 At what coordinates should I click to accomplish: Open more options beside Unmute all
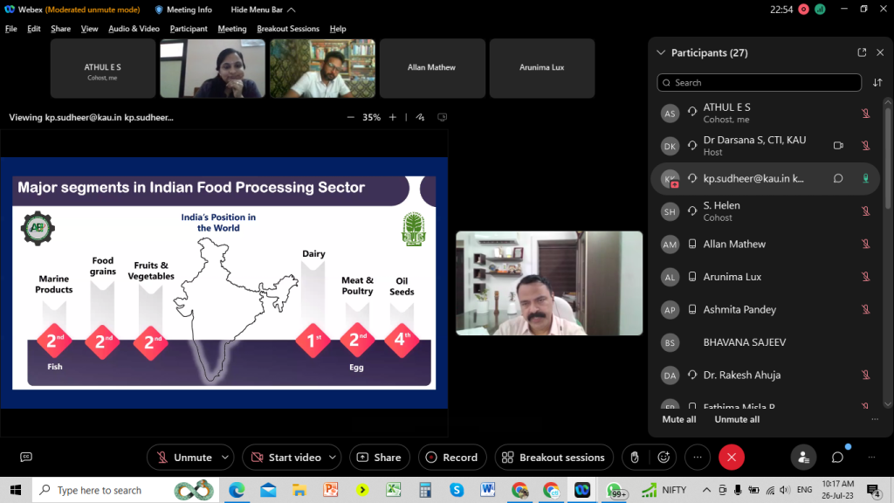pyautogui.click(x=875, y=419)
